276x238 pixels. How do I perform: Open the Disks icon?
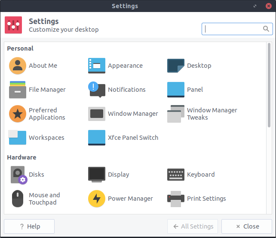19,175
